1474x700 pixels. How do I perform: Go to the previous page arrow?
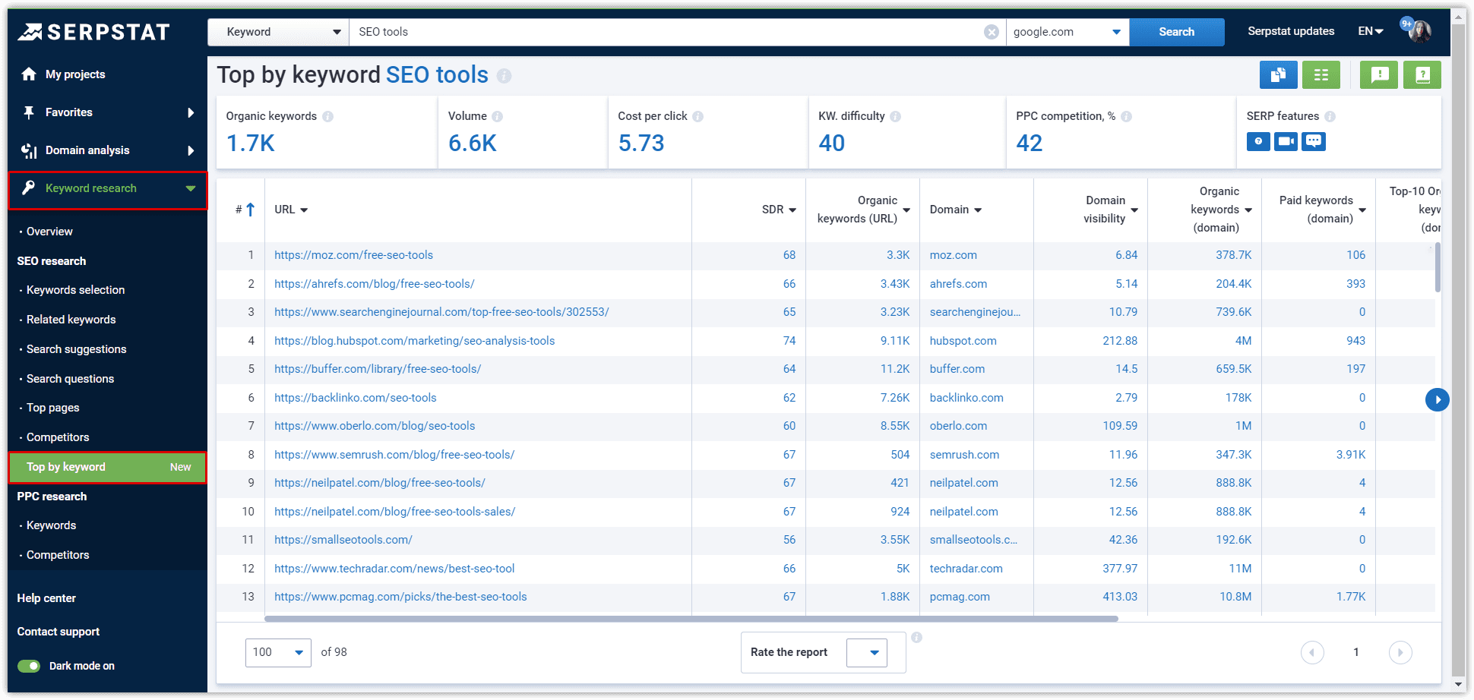[1312, 652]
